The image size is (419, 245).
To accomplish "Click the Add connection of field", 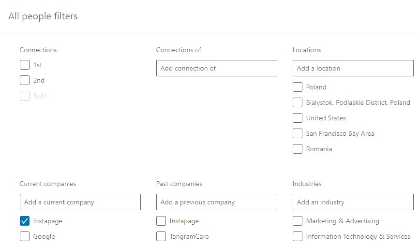I will 216,68.
